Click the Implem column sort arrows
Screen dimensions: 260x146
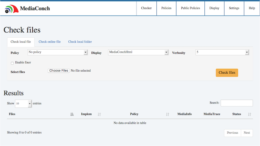click(99, 114)
